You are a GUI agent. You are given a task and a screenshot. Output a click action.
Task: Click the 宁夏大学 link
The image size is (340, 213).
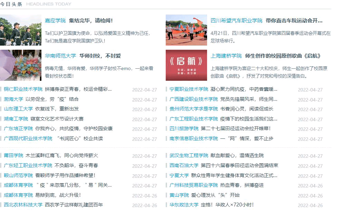click(x=179, y=175)
